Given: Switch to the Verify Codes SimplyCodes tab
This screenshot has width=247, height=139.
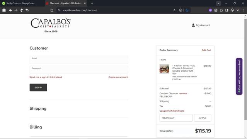Looking at the screenshot, I should click(x=20, y=3).
